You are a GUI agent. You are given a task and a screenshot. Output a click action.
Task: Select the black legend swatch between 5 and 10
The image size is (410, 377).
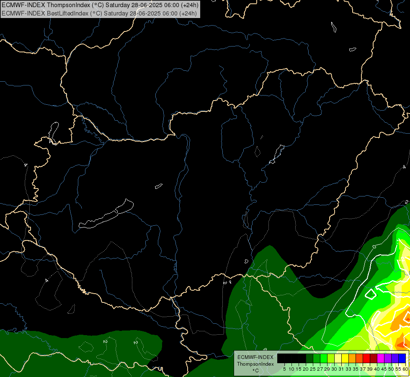288,358
